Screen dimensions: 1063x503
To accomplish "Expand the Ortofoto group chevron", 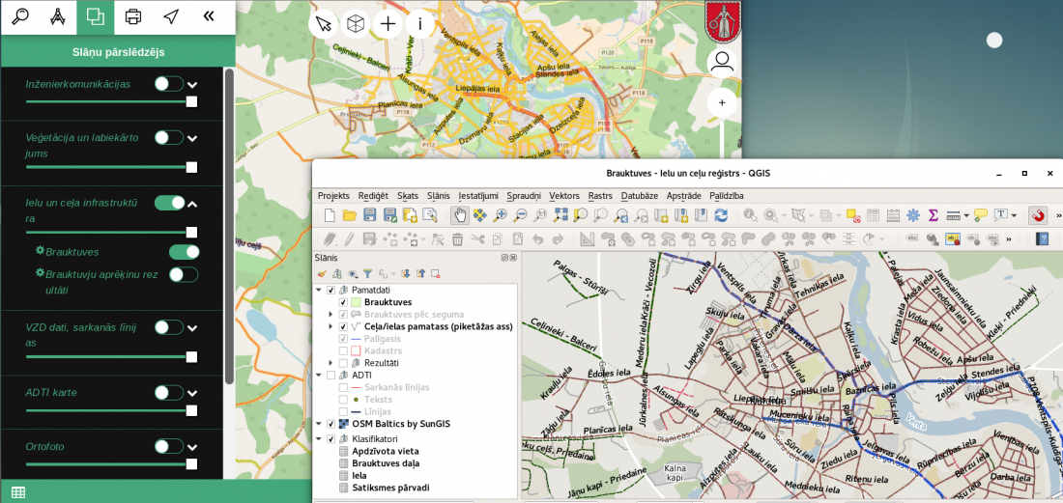I will click(x=192, y=447).
